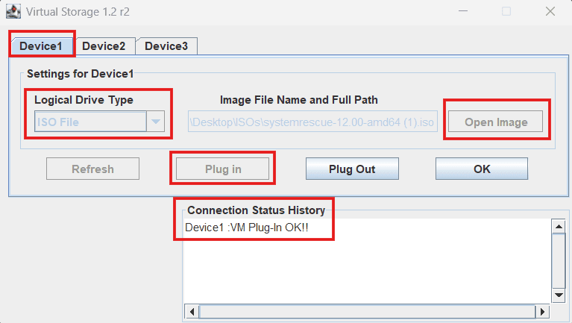Click the Plug in button
This screenshot has height=323, width=572.
tap(223, 169)
